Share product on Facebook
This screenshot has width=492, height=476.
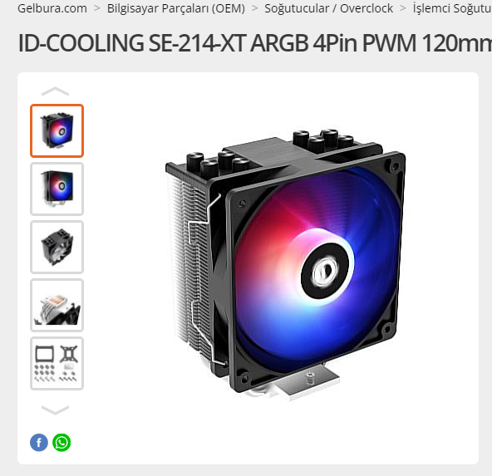point(39,443)
